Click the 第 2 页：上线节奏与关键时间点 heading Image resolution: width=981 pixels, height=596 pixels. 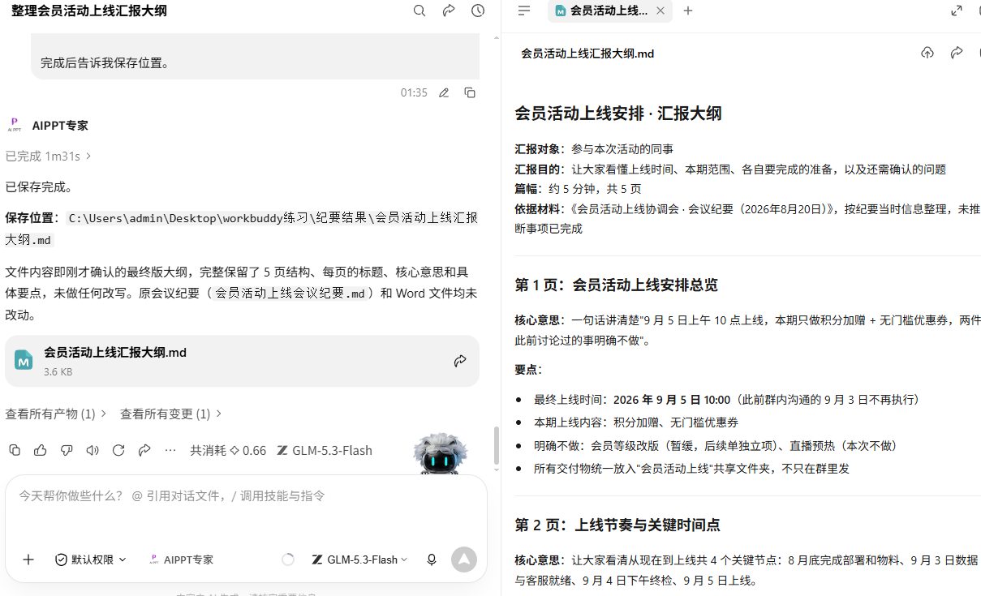pyautogui.click(x=617, y=525)
